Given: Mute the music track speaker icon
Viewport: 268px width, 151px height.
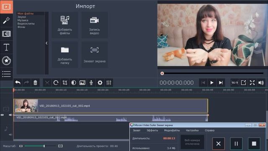Looking at the screenshot, I should (10, 135).
